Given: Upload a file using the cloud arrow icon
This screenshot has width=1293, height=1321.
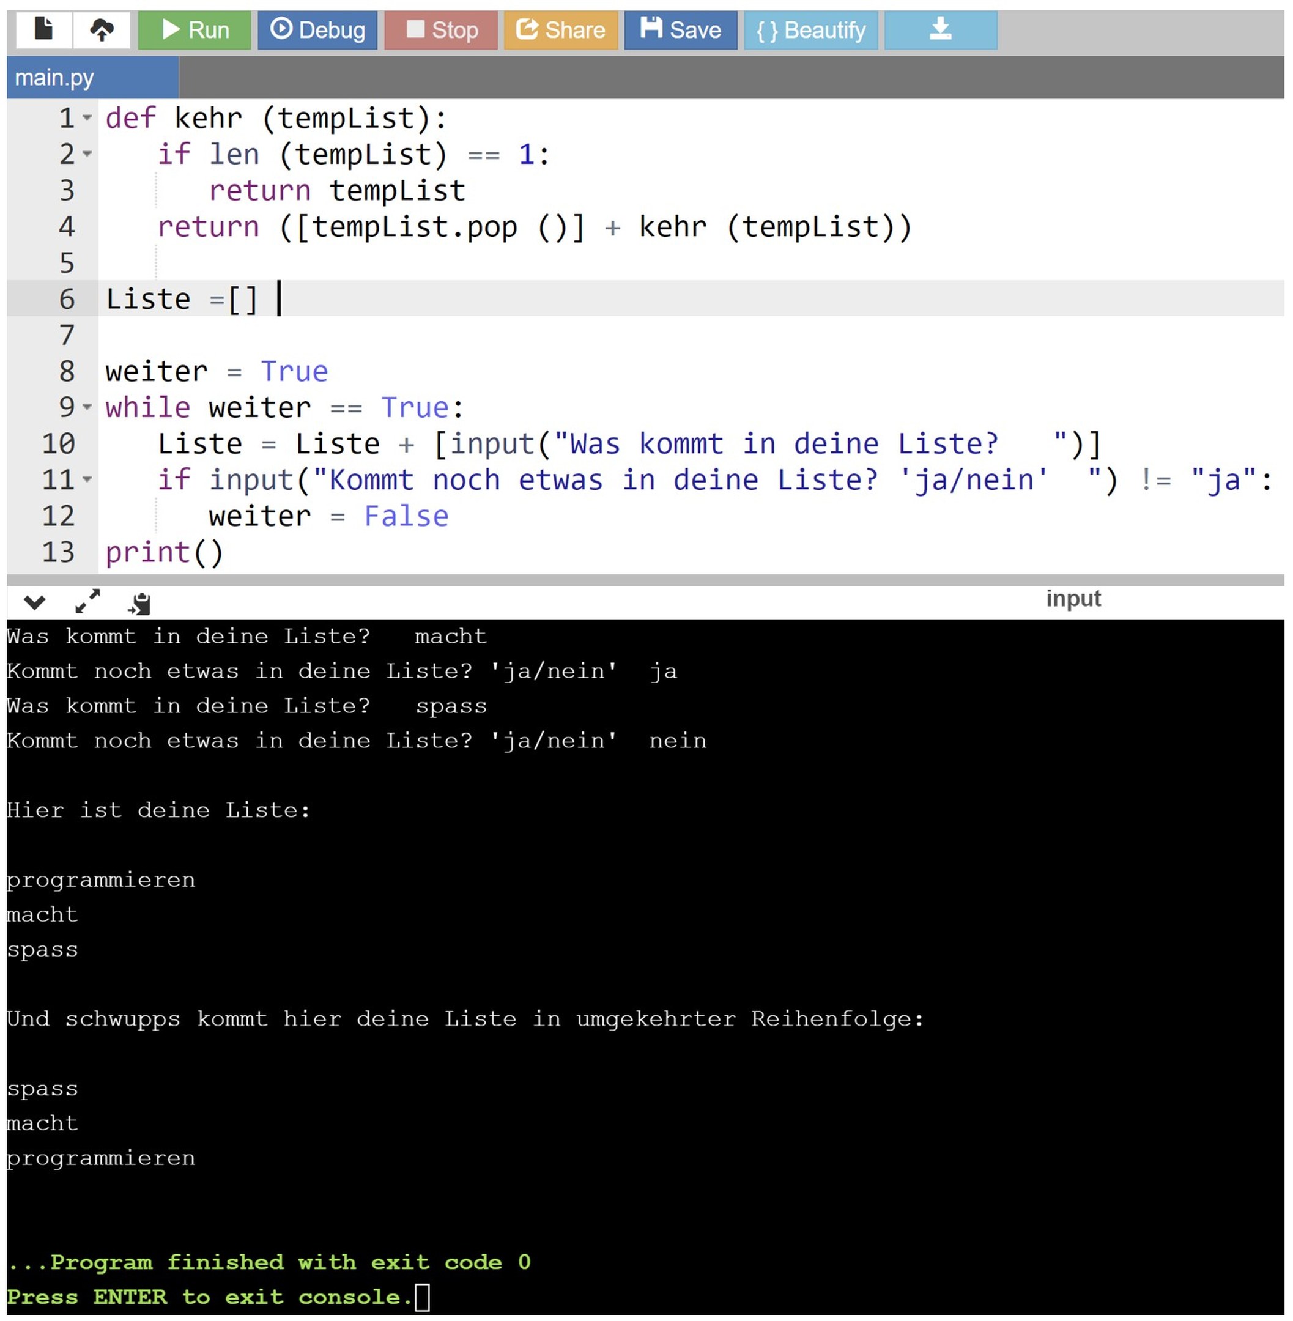Looking at the screenshot, I should click(x=102, y=30).
